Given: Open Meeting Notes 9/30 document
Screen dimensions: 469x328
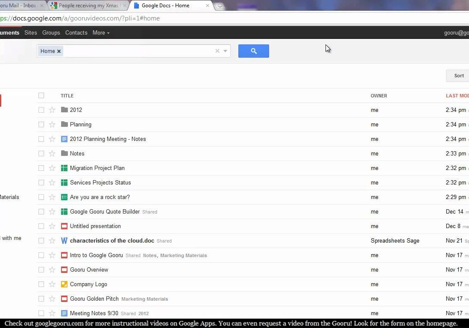Looking at the screenshot, I should point(94,313).
